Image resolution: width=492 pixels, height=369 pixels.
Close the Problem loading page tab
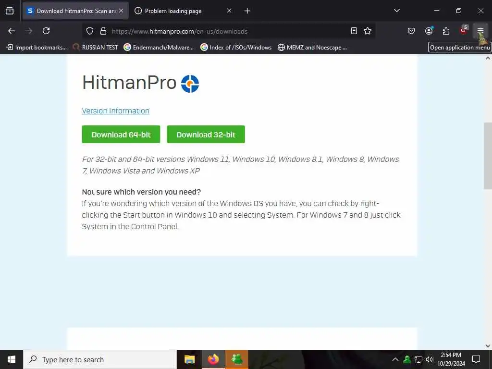click(229, 11)
